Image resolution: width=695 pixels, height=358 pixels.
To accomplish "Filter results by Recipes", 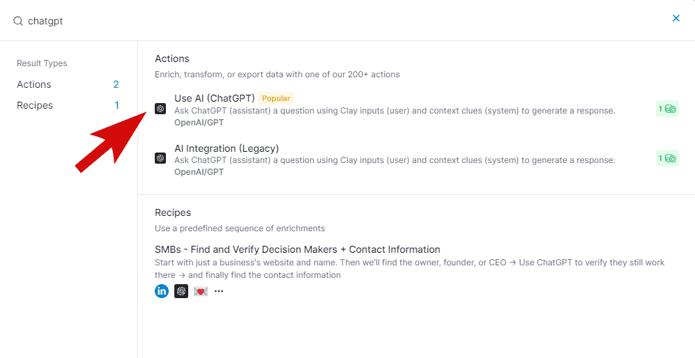I will [35, 105].
